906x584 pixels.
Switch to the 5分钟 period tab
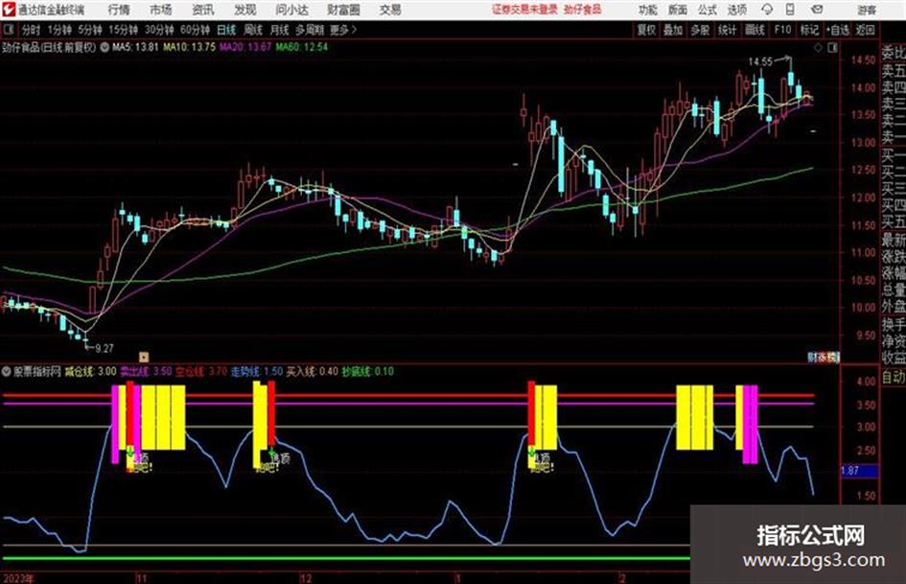89,30
